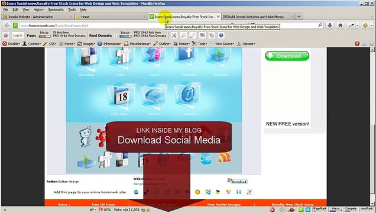Open the Outline dropdown menu
Screen dimensions: 376x213
[x=162, y=44]
